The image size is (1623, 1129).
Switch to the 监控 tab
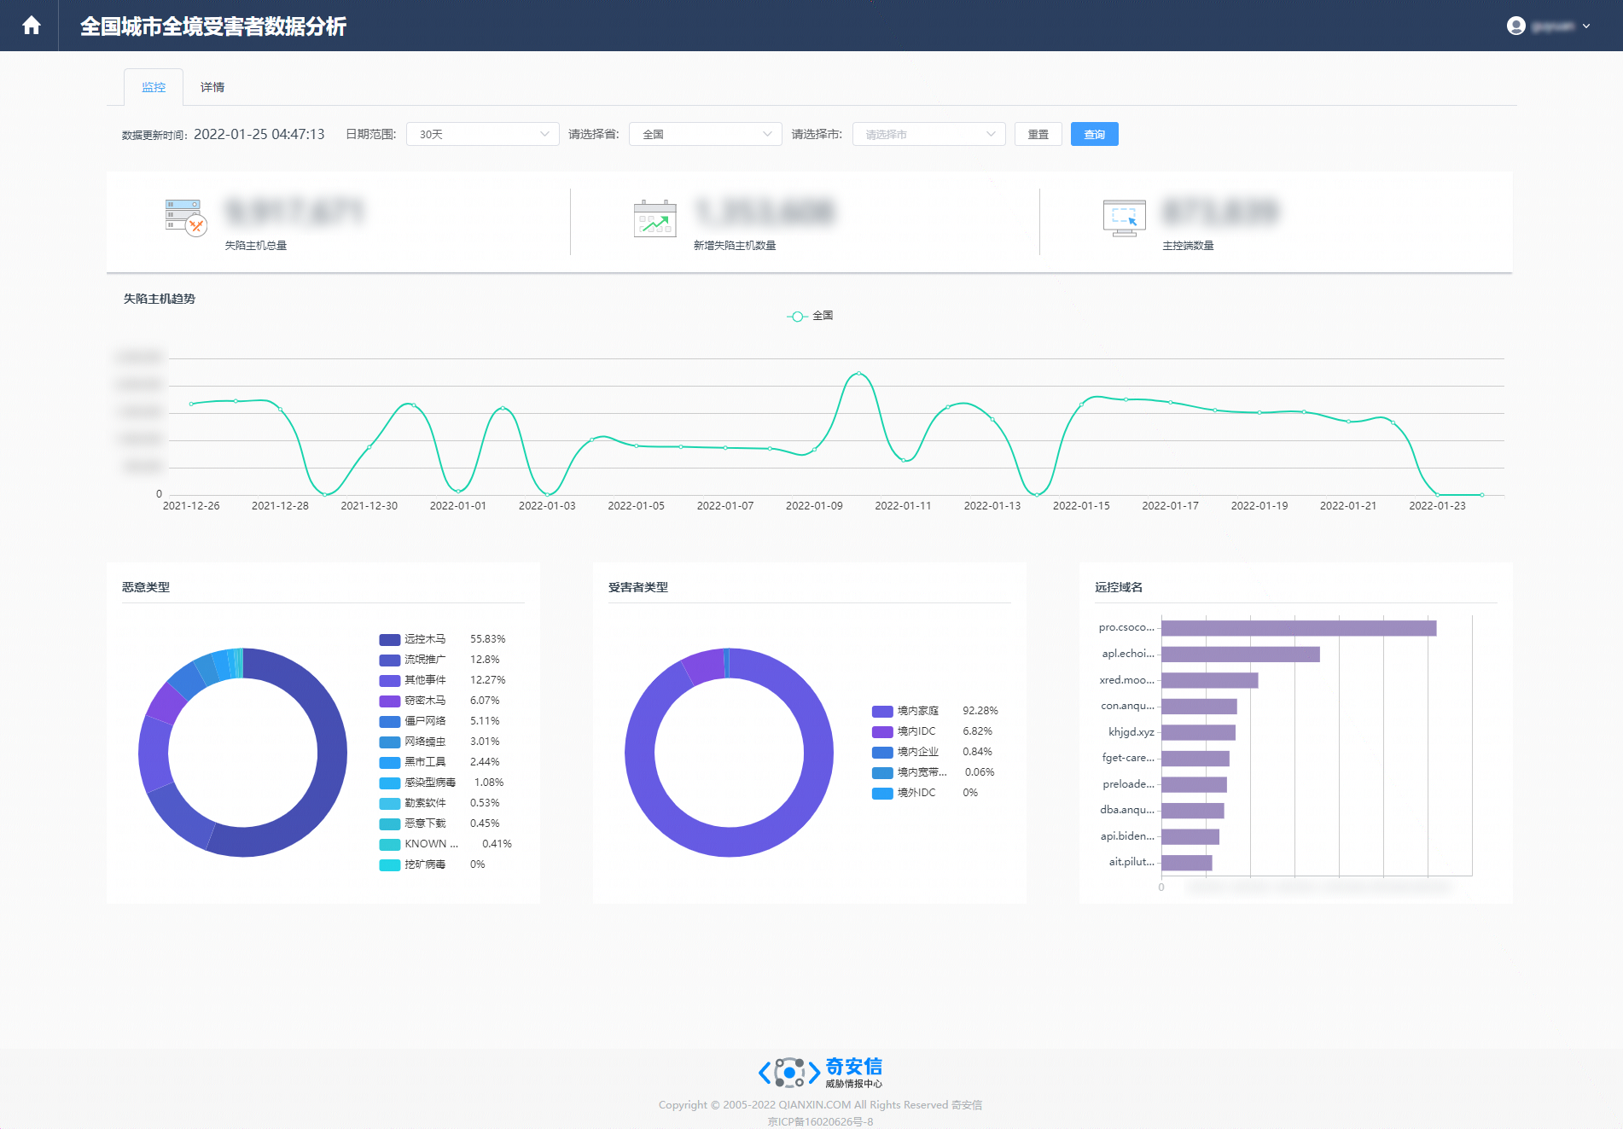[x=154, y=87]
